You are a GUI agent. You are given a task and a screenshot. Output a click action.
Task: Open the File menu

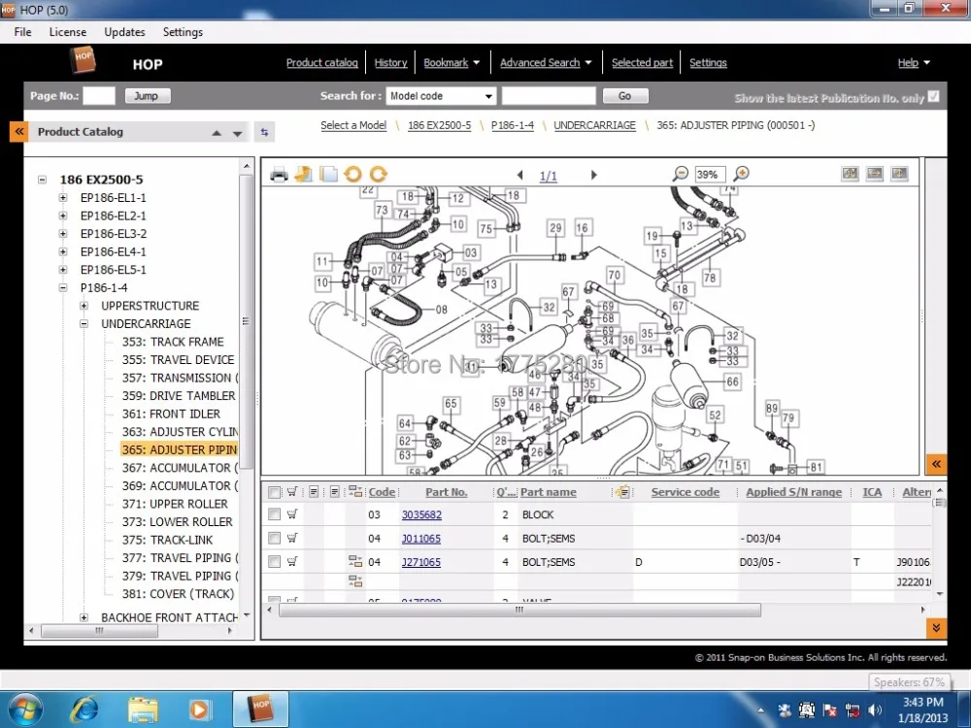pos(22,32)
